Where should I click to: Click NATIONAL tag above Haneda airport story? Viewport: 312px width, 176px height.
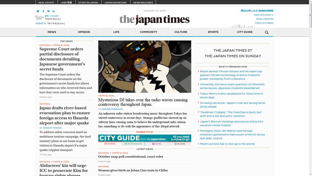pos(45,104)
